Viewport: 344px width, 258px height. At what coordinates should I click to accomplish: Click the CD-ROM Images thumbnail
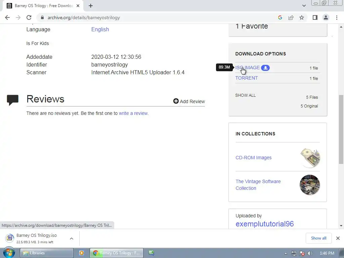pos(310,158)
